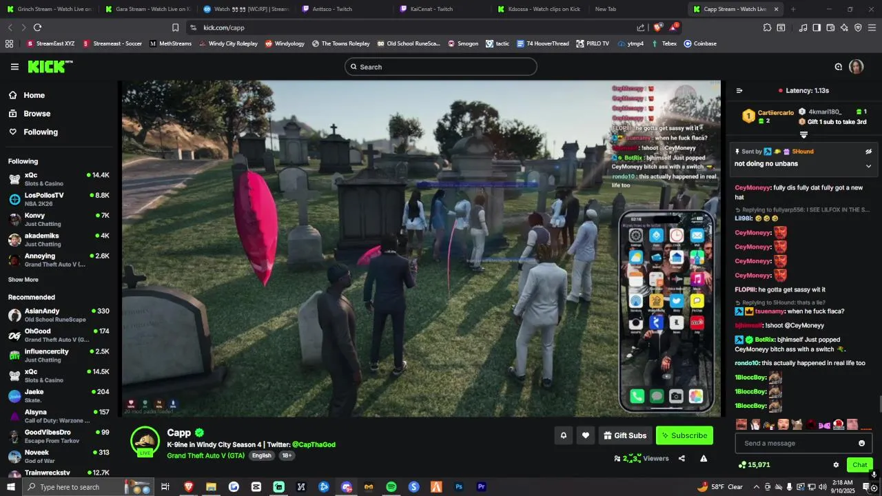Report the stream via warning icon

pos(704,459)
